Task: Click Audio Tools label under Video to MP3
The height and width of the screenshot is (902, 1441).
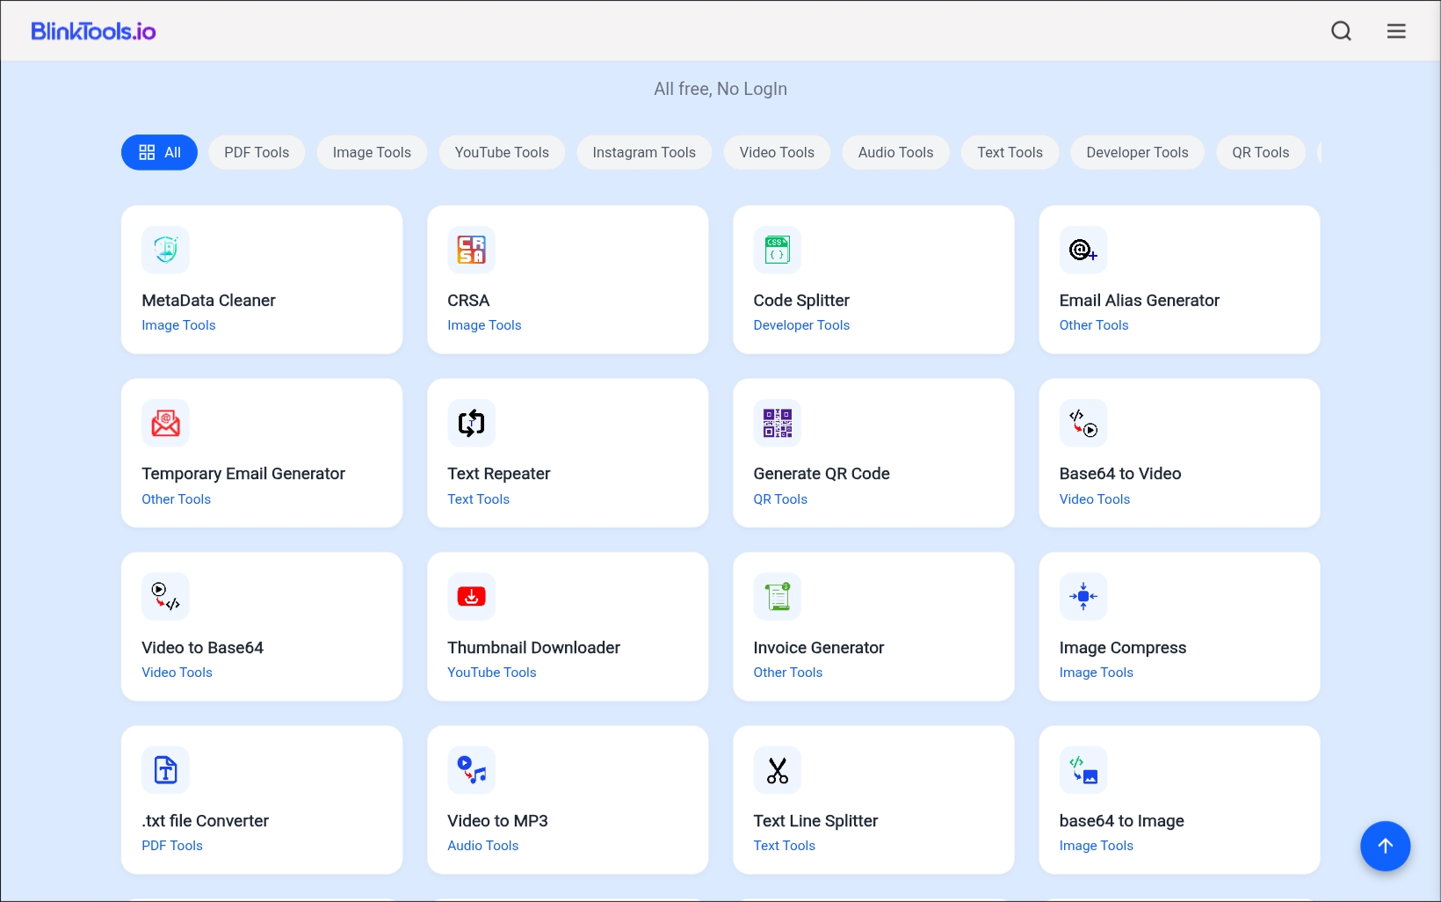Action: click(x=482, y=846)
